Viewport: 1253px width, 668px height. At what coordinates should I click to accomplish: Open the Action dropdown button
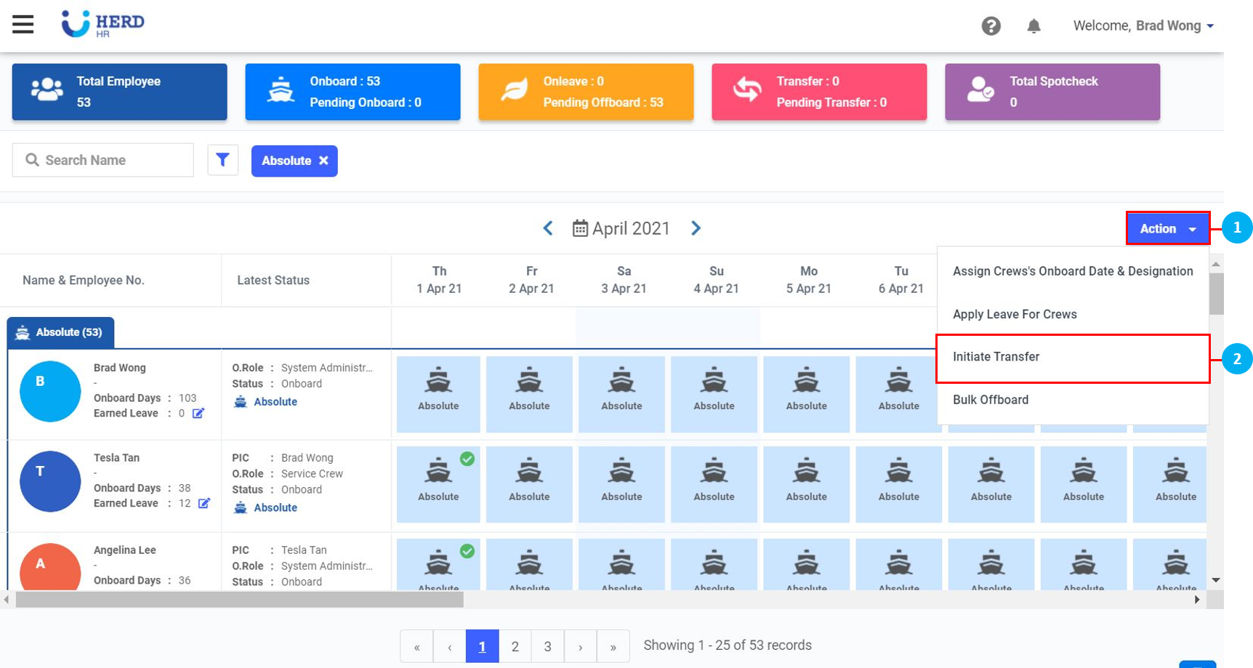[x=1167, y=228]
